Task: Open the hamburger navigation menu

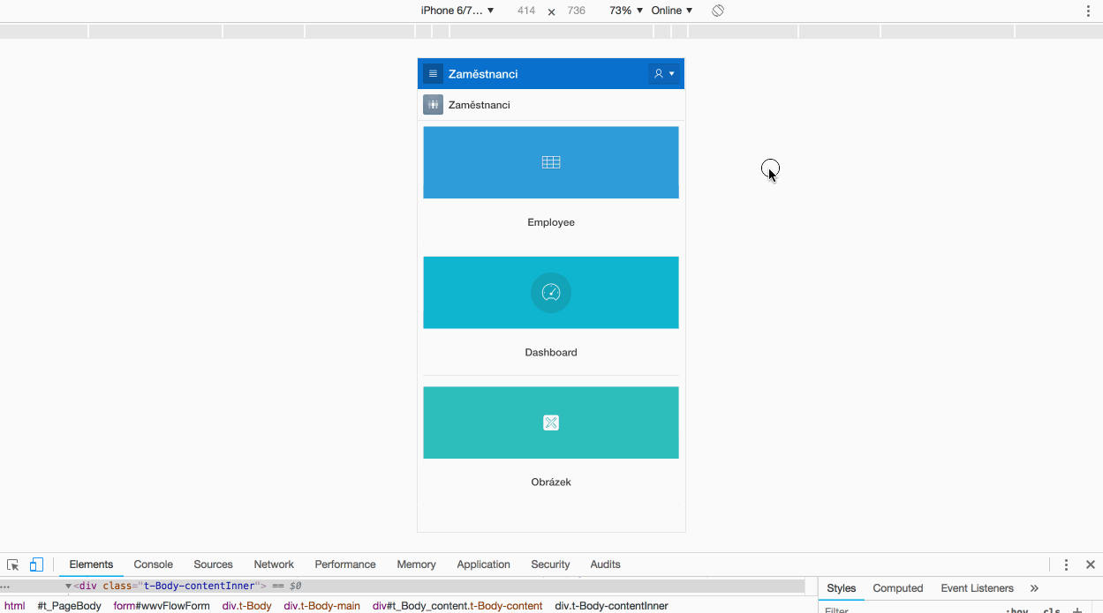Action: tap(433, 74)
